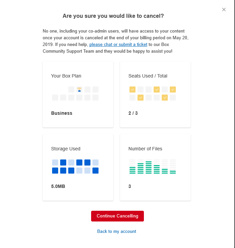Viewport: 235px width, 248px height.
Task: Select the "Your Box Plan" heading
Action: 66,76
